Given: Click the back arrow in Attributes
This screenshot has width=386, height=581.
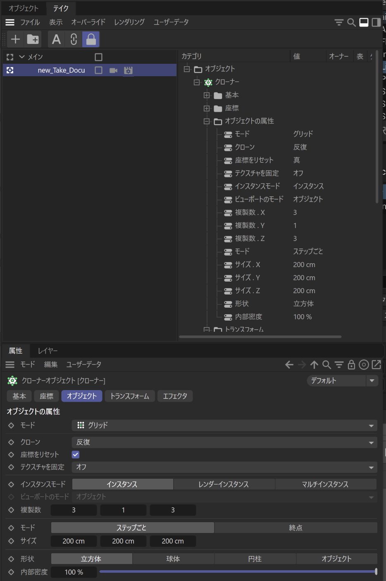Looking at the screenshot, I should coord(289,364).
